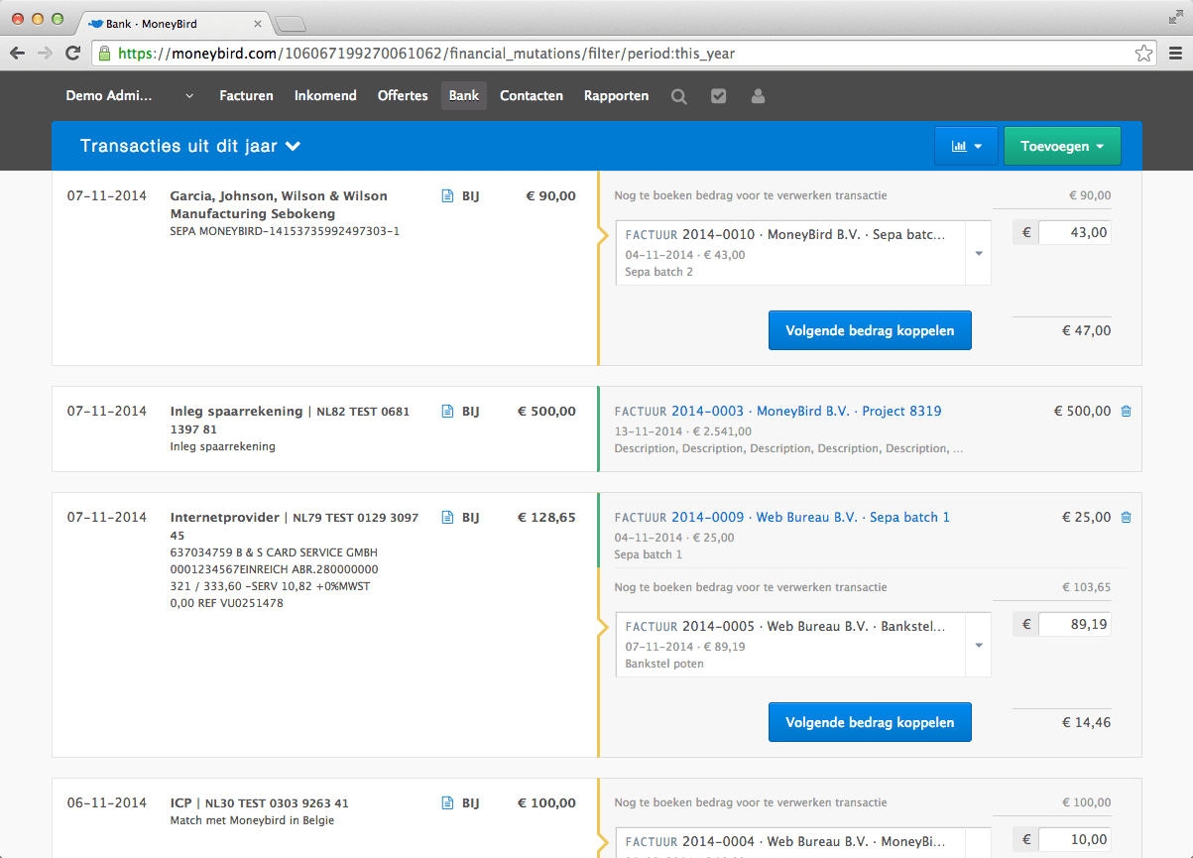Open the chart view dropdown button
1193x858 pixels.
click(x=966, y=146)
